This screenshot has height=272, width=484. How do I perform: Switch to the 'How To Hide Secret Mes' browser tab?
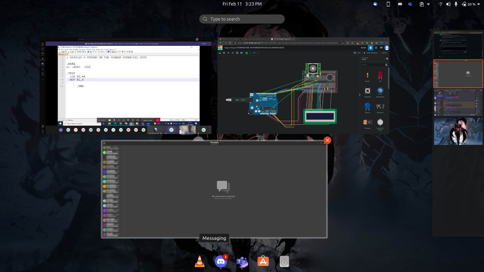point(256,39)
